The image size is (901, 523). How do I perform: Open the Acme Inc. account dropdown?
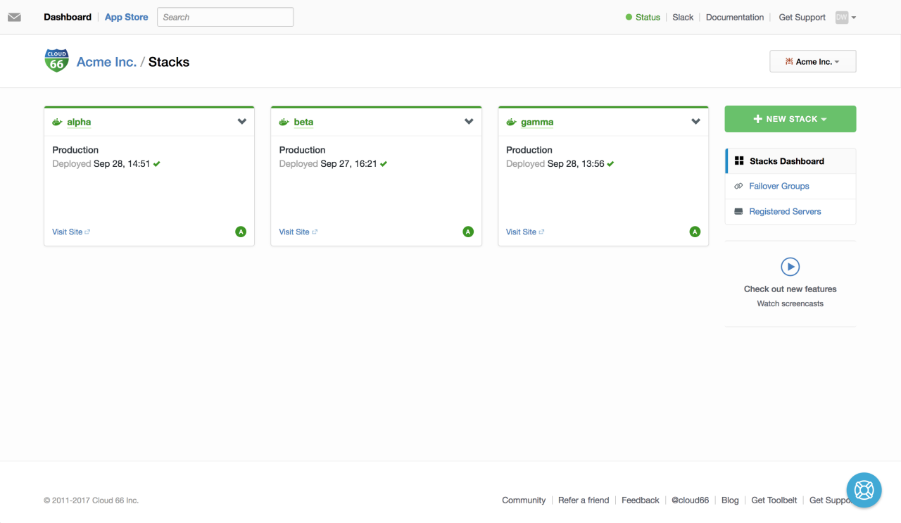(812, 61)
